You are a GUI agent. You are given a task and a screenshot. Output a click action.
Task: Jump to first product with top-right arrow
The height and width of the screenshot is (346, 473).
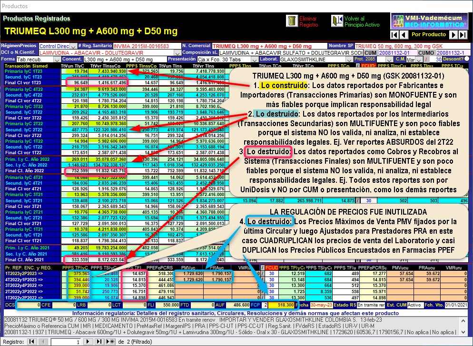pyautogui.click(x=394, y=35)
